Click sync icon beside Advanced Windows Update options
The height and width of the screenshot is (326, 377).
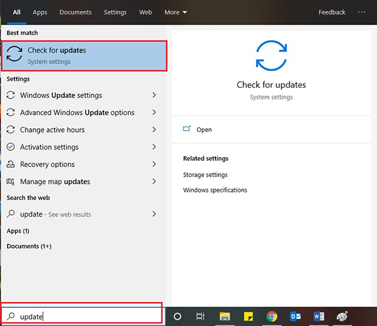11,112
